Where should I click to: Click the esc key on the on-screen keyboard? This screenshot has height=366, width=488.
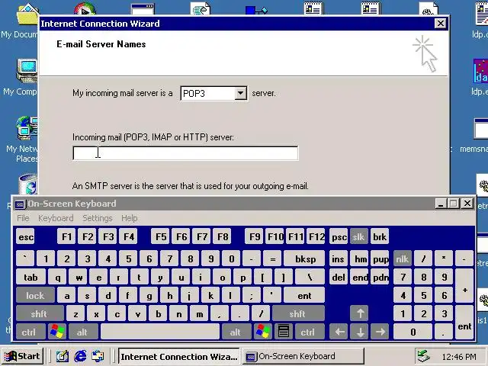point(25,237)
